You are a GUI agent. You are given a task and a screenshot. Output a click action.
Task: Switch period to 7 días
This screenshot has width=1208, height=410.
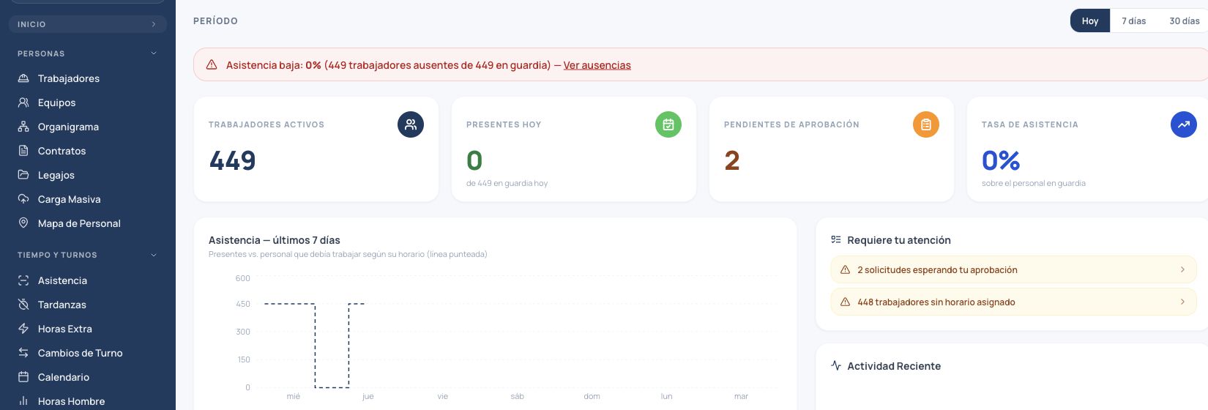(1133, 21)
